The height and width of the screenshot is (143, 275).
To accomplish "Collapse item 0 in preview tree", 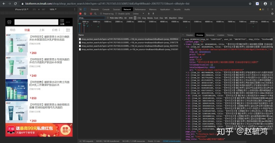I will pyautogui.click(x=187, y=47).
